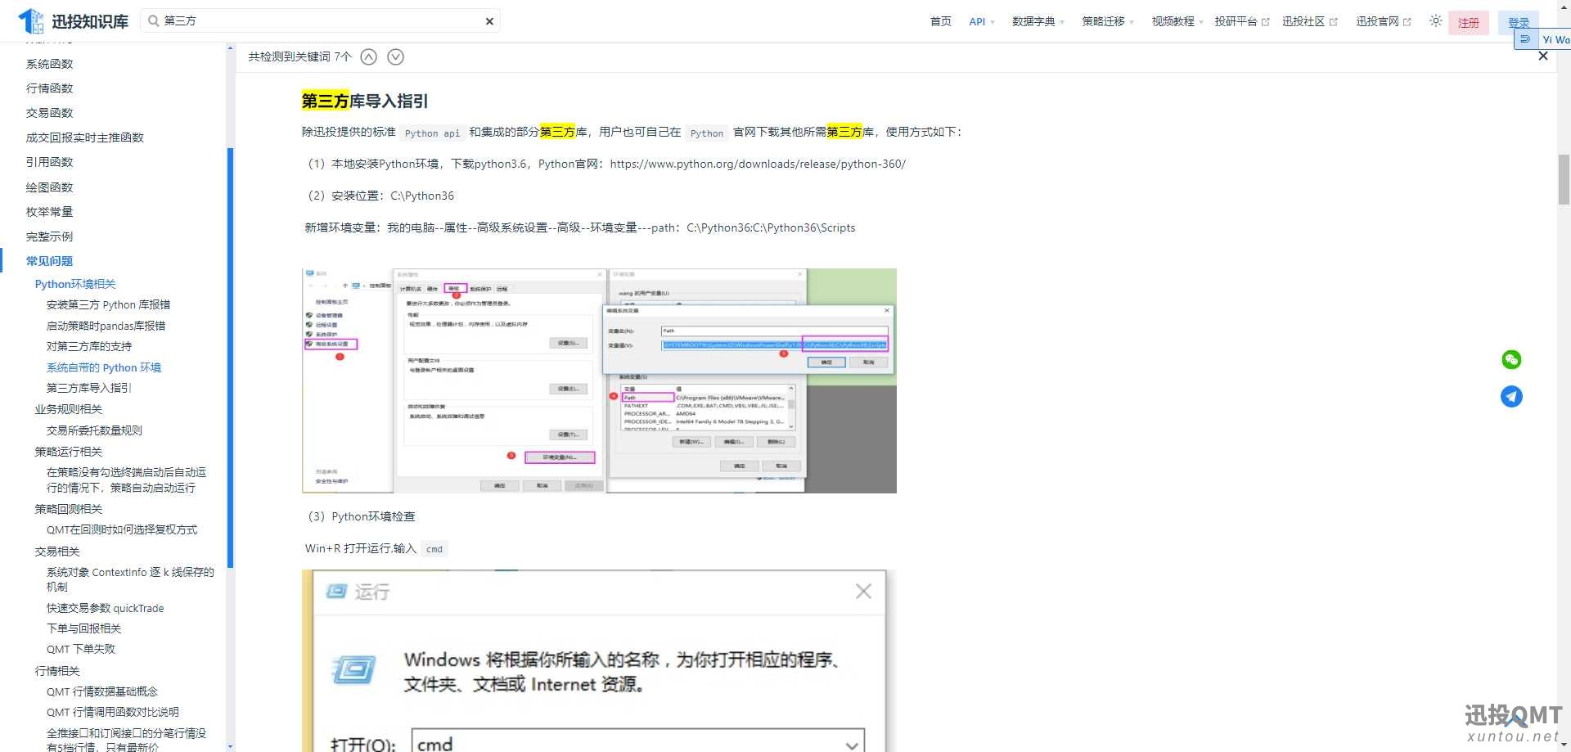Select 交易函数 in the sidebar
This screenshot has width=1571, height=752.
50,113
